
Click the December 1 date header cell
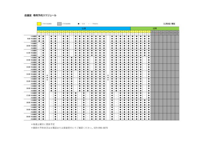132,31
